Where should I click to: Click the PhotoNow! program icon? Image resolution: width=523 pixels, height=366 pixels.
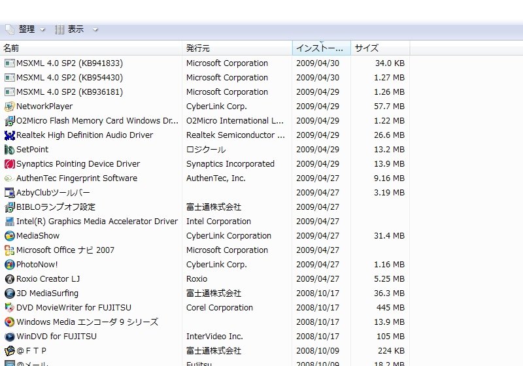pos(10,265)
